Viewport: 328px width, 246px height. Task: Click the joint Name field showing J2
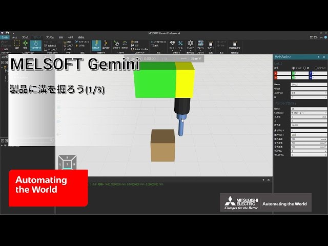click(x=309, y=109)
